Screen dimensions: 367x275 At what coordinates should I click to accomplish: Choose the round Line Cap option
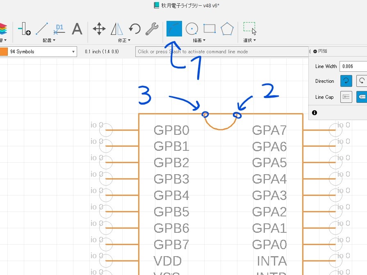(x=362, y=97)
